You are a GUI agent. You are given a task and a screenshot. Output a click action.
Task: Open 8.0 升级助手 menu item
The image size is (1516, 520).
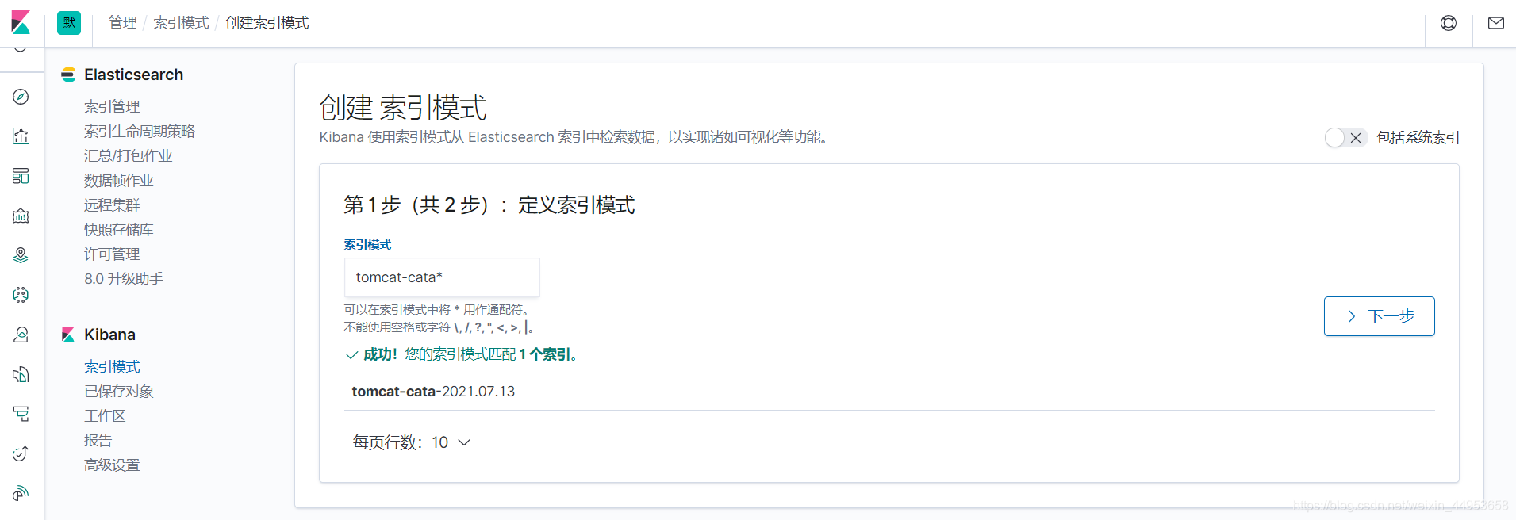coord(124,279)
